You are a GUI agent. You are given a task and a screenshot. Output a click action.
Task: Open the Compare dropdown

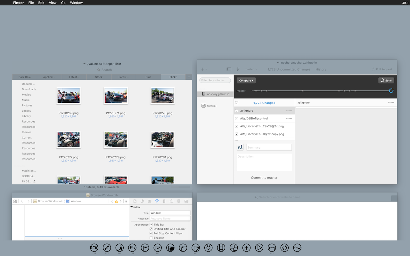(x=246, y=81)
